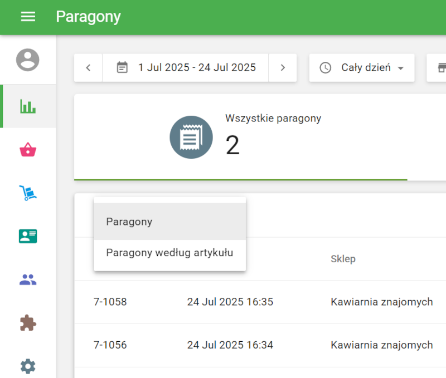Image resolution: width=446 pixels, height=378 pixels.
Task: Click the receipt icon on summary card
Action: (191, 136)
